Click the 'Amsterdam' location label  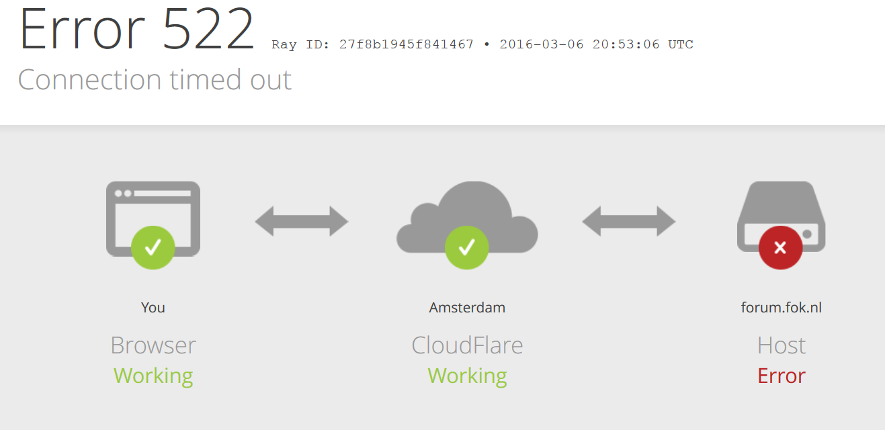467,308
